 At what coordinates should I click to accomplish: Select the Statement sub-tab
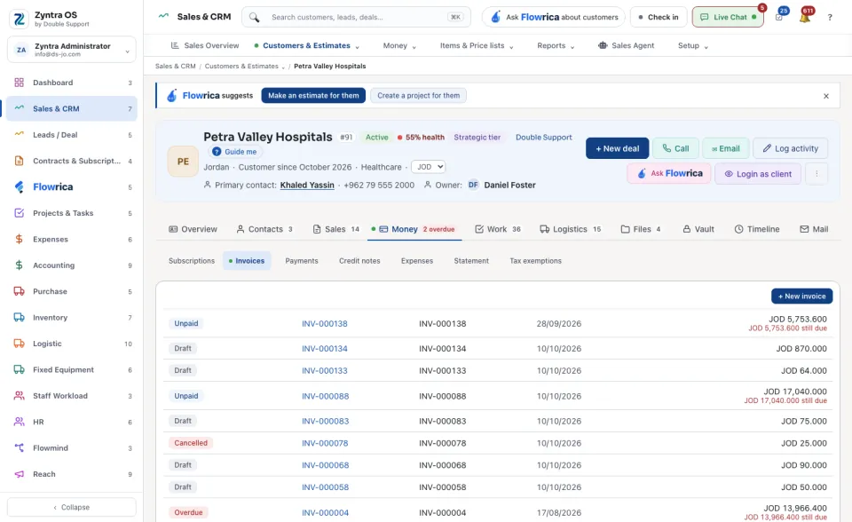tap(471, 261)
